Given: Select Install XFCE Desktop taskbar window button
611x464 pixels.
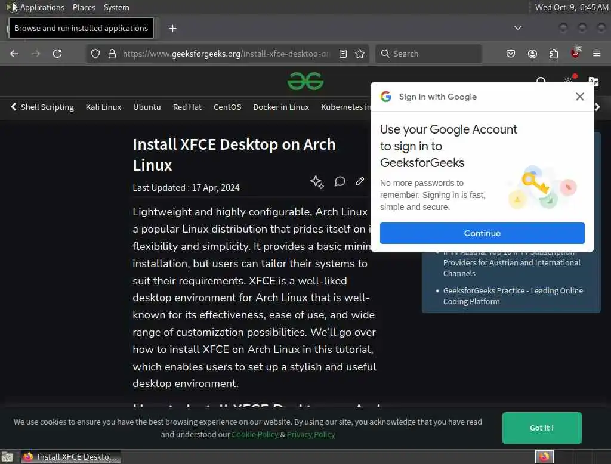Looking at the screenshot, I should coord(70,457).
